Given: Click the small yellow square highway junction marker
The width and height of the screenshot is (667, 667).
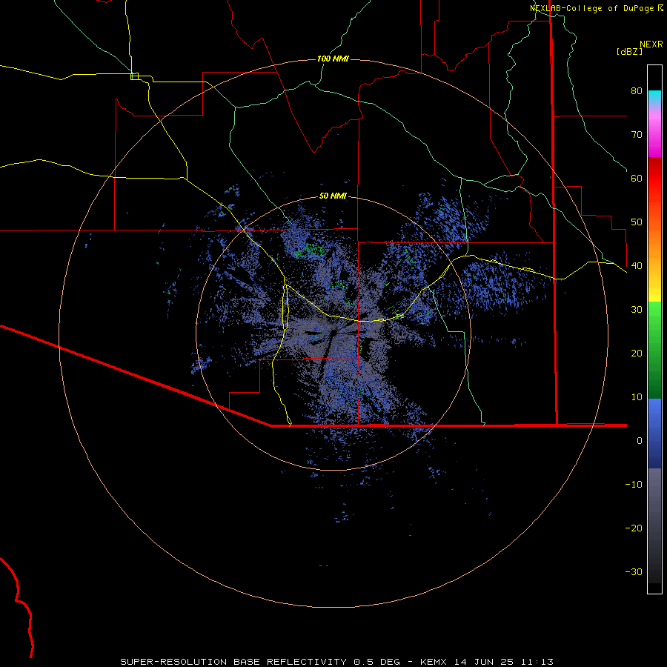Looking at the screenshot, I should click(134, 76).
